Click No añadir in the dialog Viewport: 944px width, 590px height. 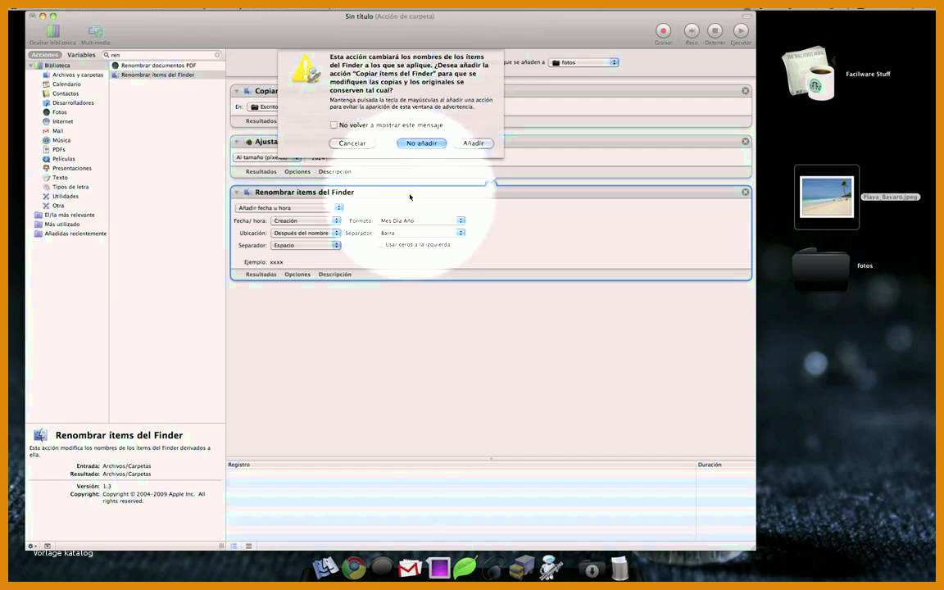coord(421,143)
